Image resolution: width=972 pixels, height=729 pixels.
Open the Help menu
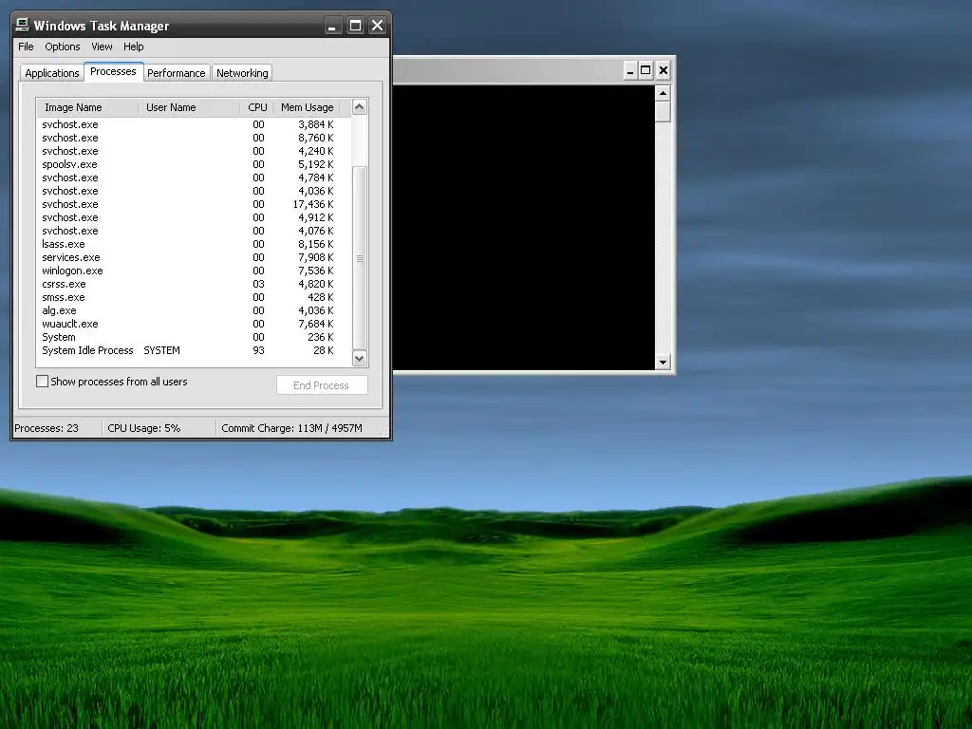[133, 47]
